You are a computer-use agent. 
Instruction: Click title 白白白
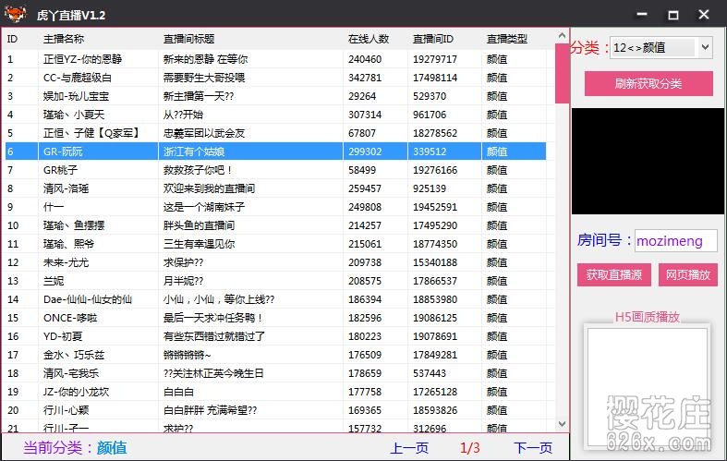[178, 392]
